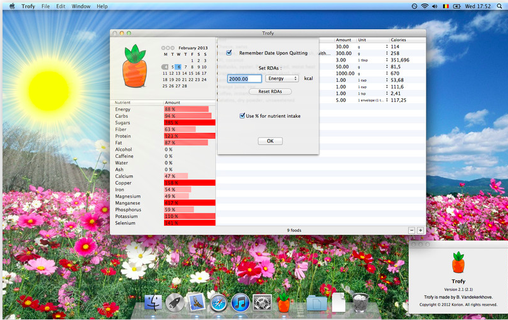Screen dimensions: 508x320
Task: Click calories value 117,25
Action: [x=398, y=100]
